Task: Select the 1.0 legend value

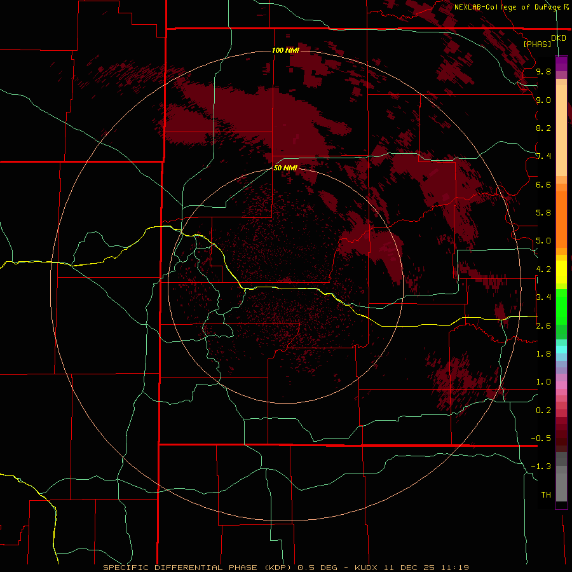Action: (543, 382)
